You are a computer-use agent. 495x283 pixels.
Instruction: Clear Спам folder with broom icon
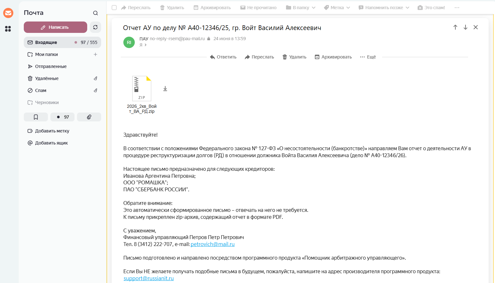click(x=95, y=90)
